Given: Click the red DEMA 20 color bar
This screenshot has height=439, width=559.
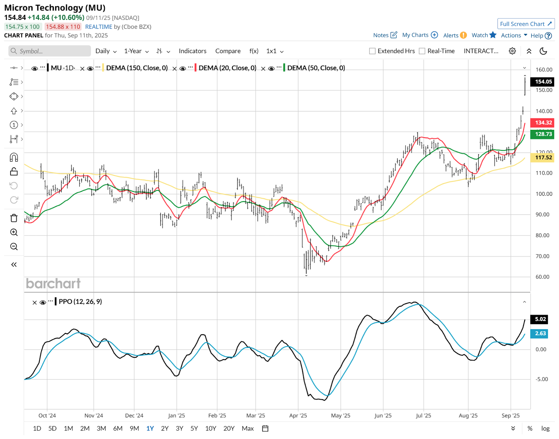Looking at the screenshot, I should (195, 68).
